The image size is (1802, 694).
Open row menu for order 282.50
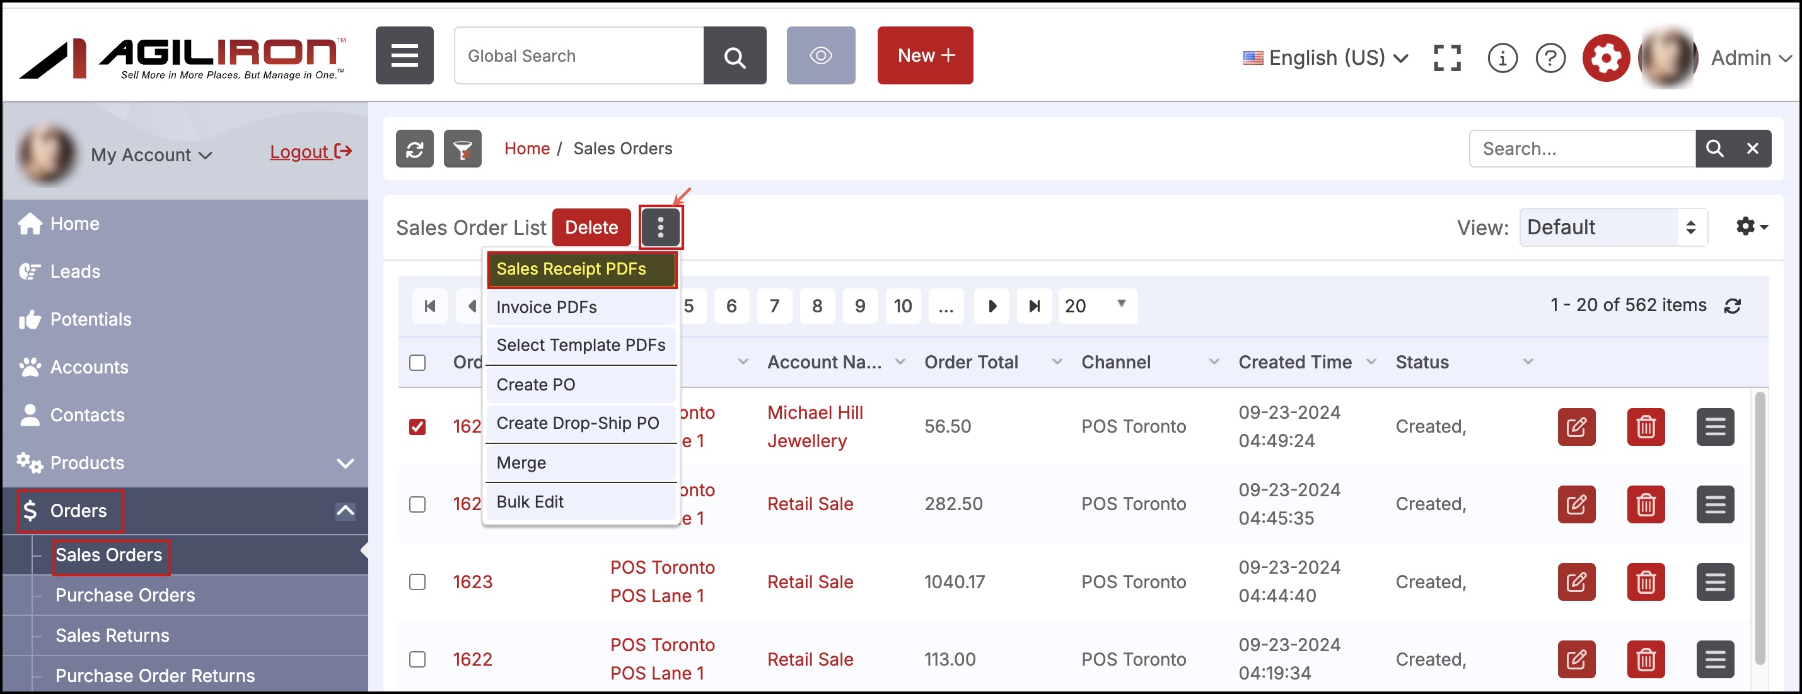tap(1714, 504)
